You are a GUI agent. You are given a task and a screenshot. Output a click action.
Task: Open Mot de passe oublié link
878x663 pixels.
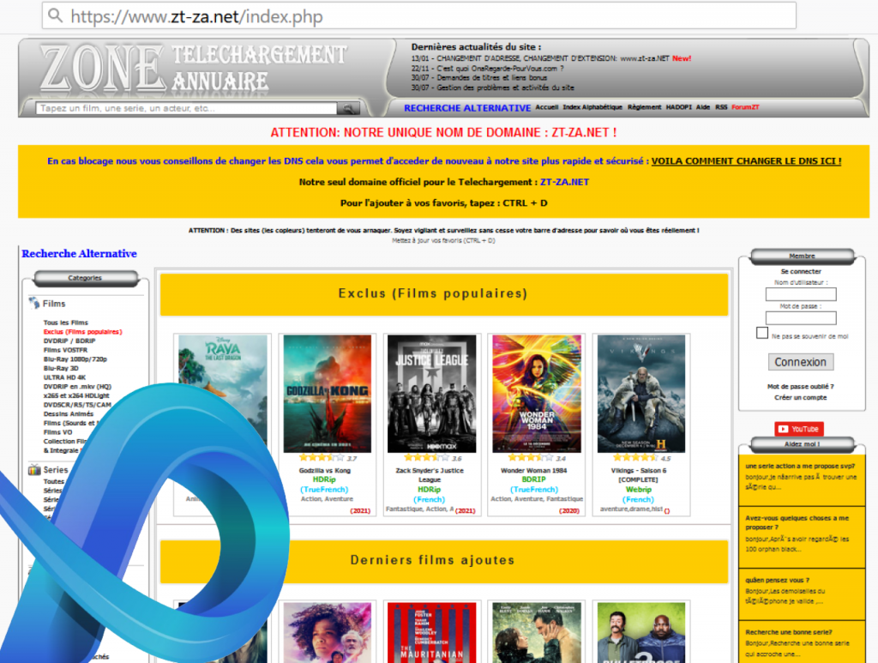click(x=800, y=386)
